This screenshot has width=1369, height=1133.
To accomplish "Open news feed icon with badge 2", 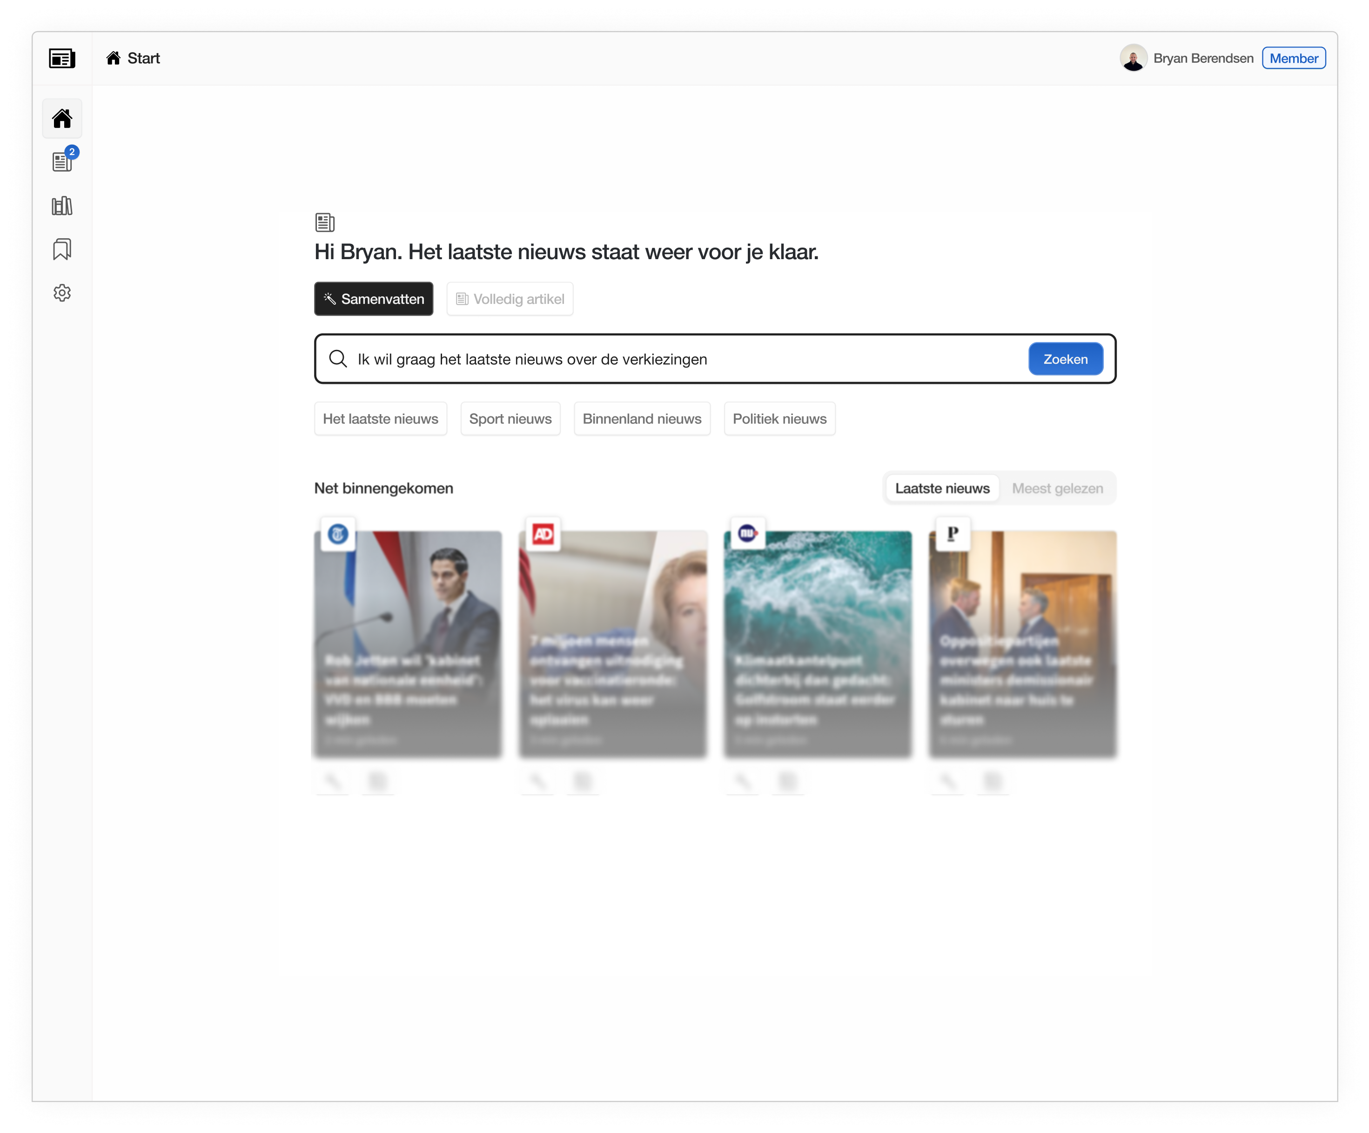I will [x=62, y=161].
